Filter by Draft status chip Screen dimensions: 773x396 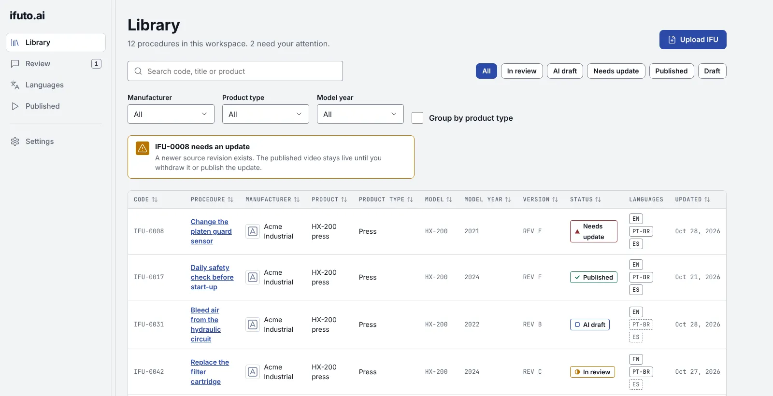click(712, 71)
